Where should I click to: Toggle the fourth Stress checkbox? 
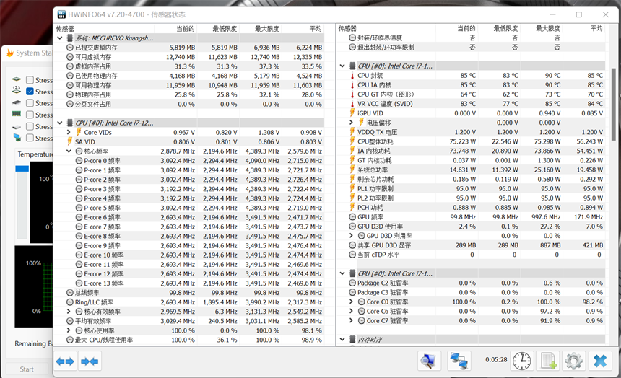[30, 115]
